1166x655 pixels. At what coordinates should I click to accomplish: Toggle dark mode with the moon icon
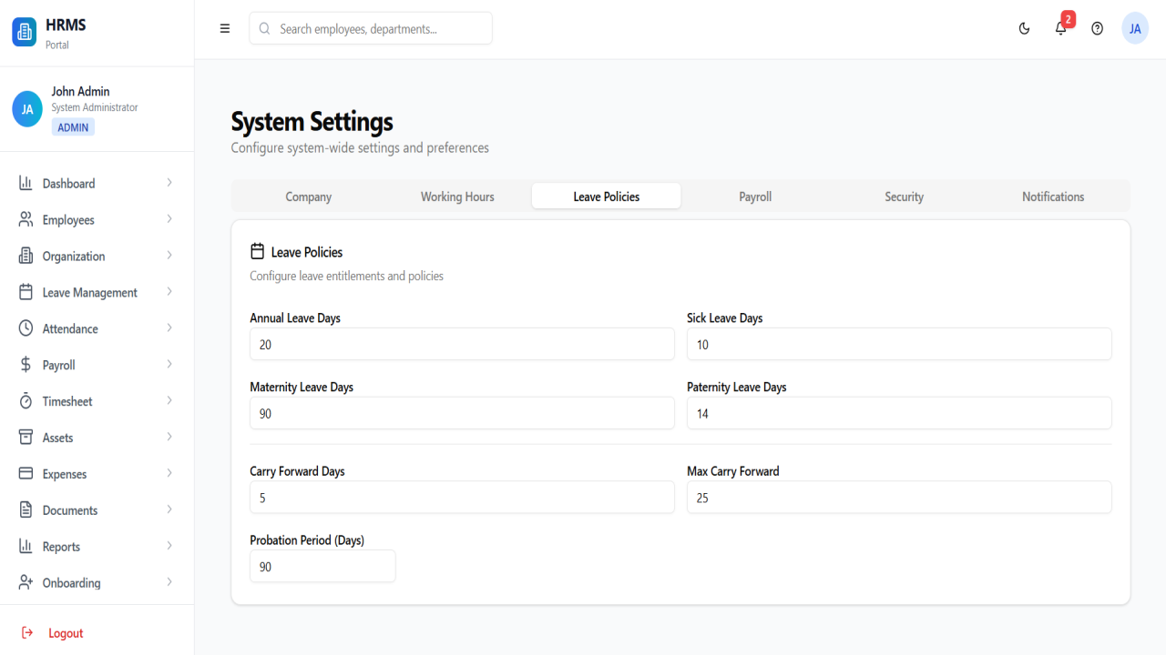point(1024,29)
